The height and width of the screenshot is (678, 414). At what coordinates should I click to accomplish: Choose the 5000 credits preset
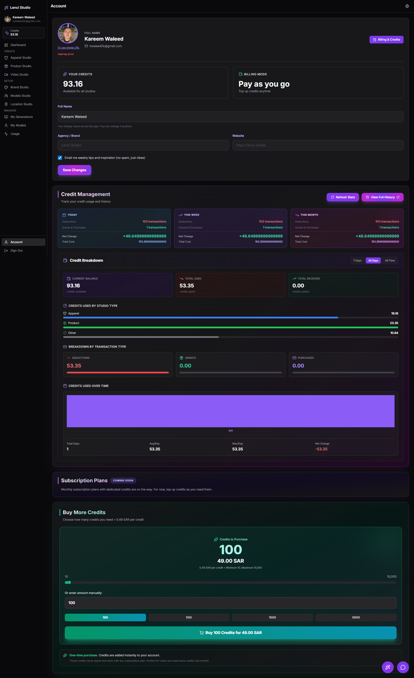click(x=356, y=617)
